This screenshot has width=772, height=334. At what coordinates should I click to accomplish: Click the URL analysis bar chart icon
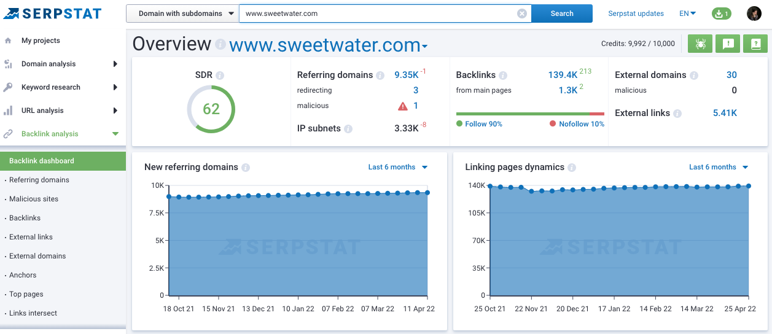(8, 111)
